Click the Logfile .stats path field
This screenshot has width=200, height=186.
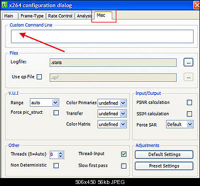pos(113,63)
